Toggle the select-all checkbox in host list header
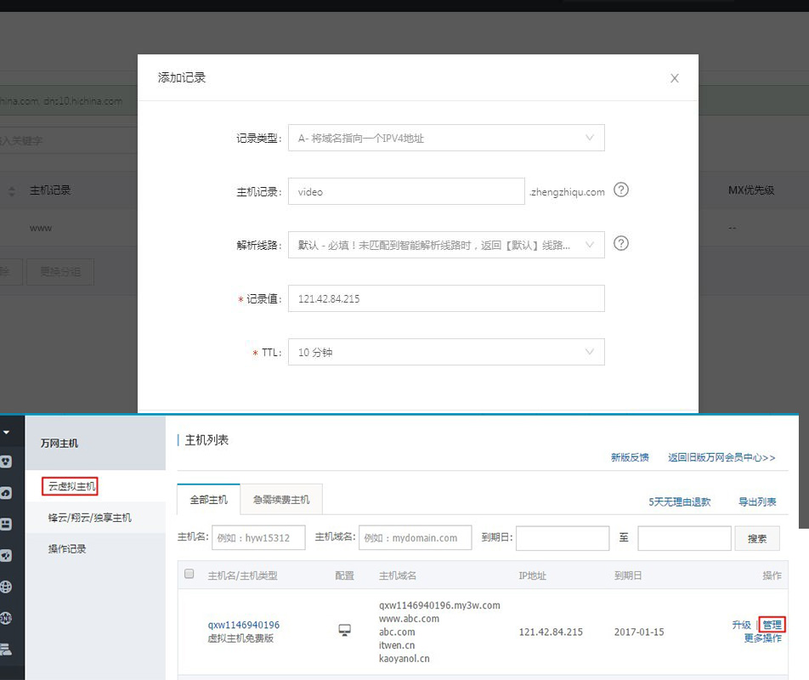The height and width of the screenshot is (680, 809). pyautogui.click(x=190, y=574)
